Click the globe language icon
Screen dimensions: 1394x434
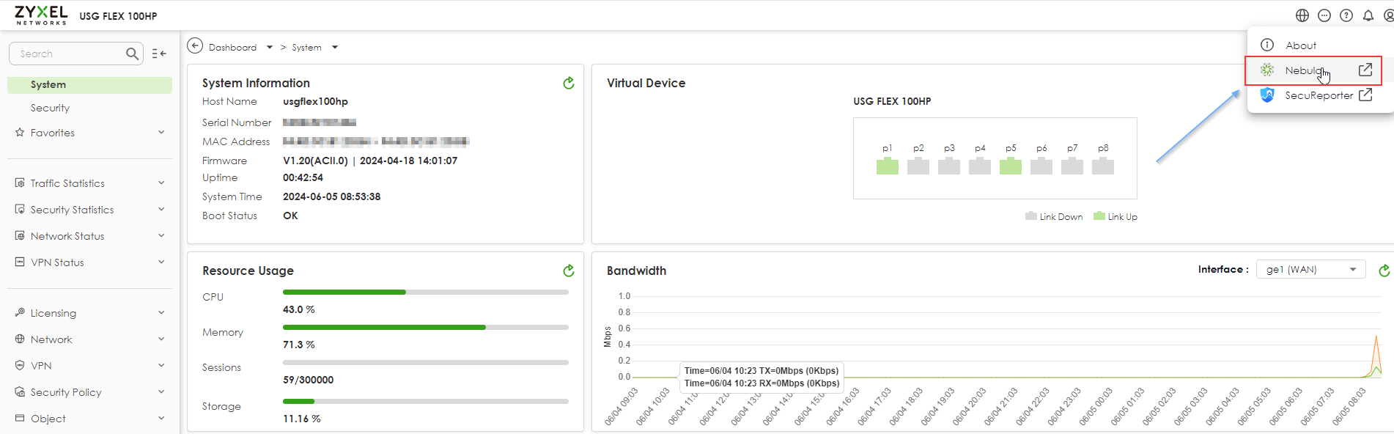tap(1302, 15)
